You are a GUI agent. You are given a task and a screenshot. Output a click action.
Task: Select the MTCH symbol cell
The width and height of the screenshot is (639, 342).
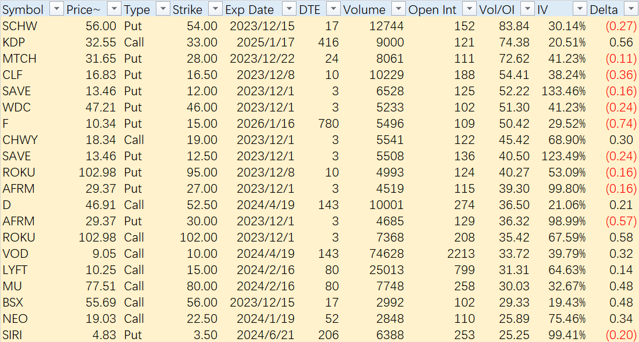19,59
